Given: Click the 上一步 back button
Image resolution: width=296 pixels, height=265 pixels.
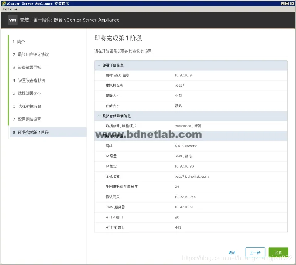Looking at the screenshot, I should pos(255,253).
